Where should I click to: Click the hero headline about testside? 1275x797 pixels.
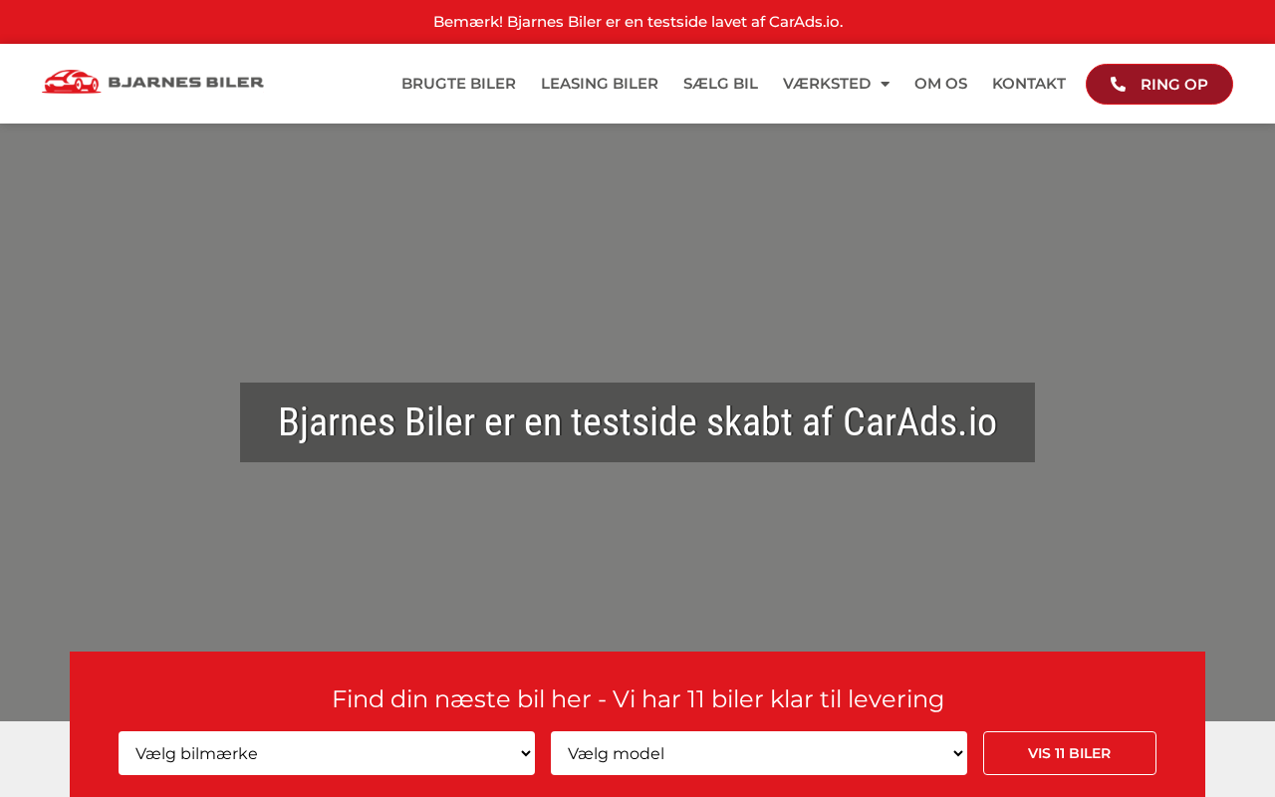[x=637, y=422]
